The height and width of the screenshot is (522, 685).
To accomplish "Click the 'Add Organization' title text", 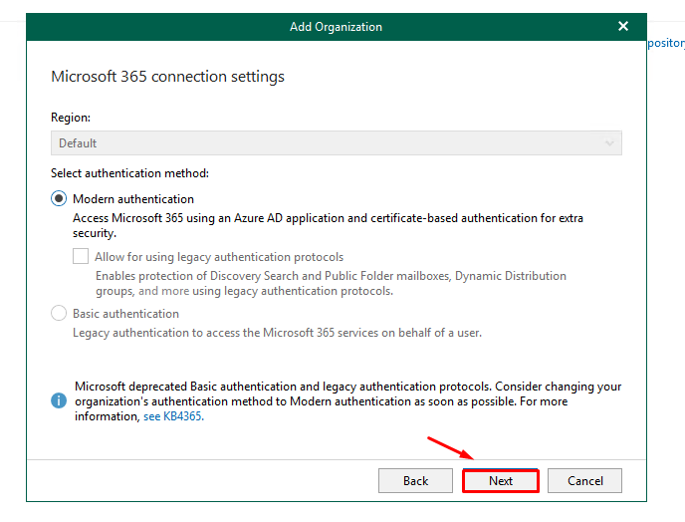I will coord(336,27).
